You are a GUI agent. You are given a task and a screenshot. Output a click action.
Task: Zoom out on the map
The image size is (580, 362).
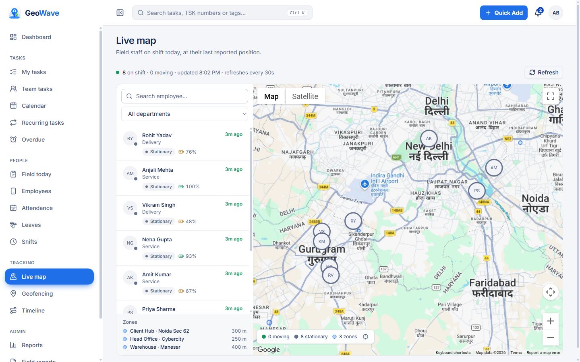[x=551, y=337]
